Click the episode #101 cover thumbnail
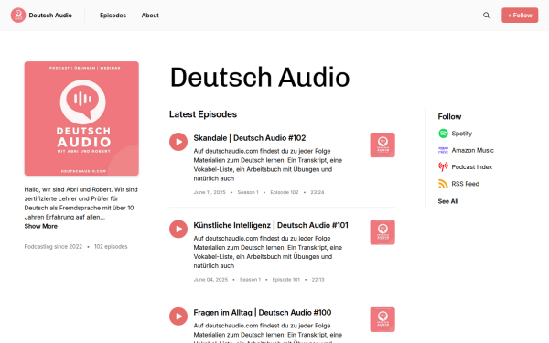Image resolution: width=549 pixels, height=343 pixels. click(x=382, y=232)
